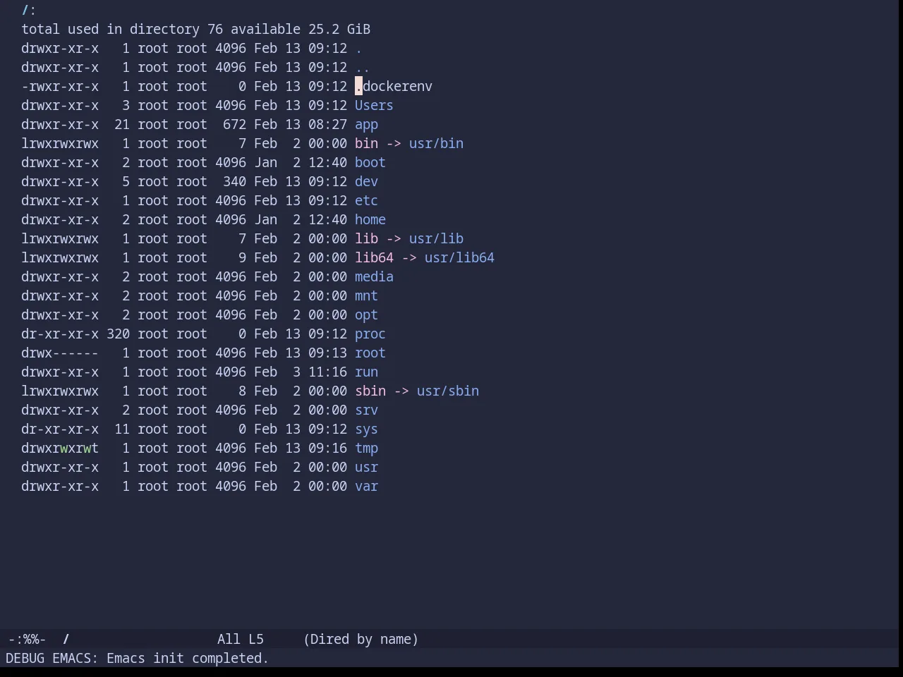Viewport: 903px width, 677px height.
Task: Click the '(Dired by name)' mode indicator
Action: (361, 639)
